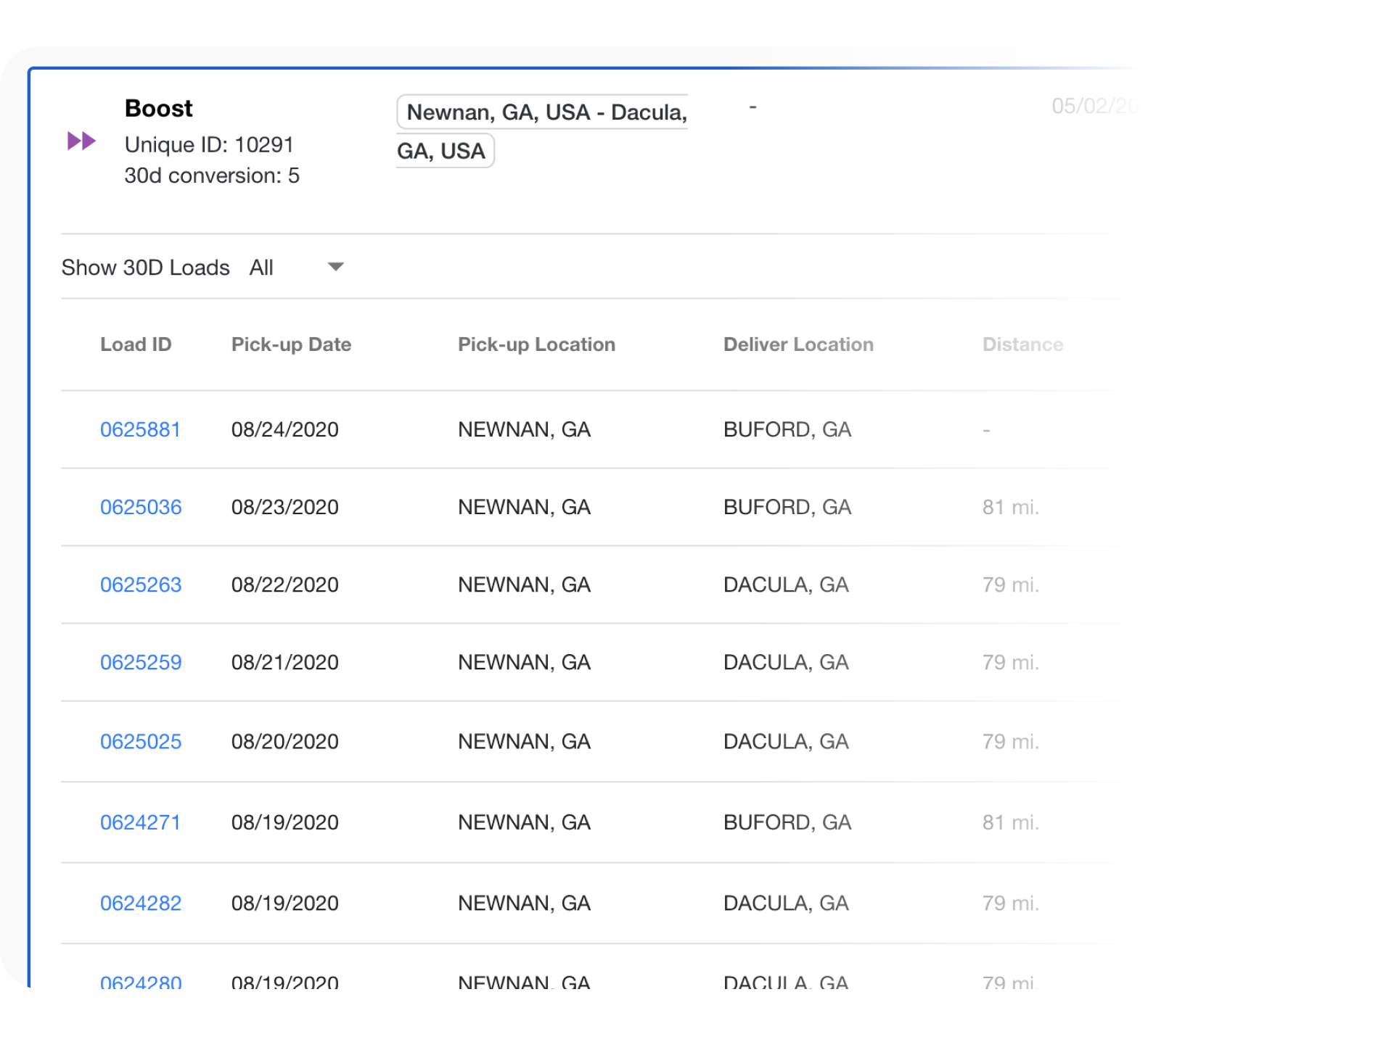The width and height of the screenshot is (1386, 1050).
Task: Select the Unique ID: 10291 text
Action: pyautogui.click(x=209, y=145)
